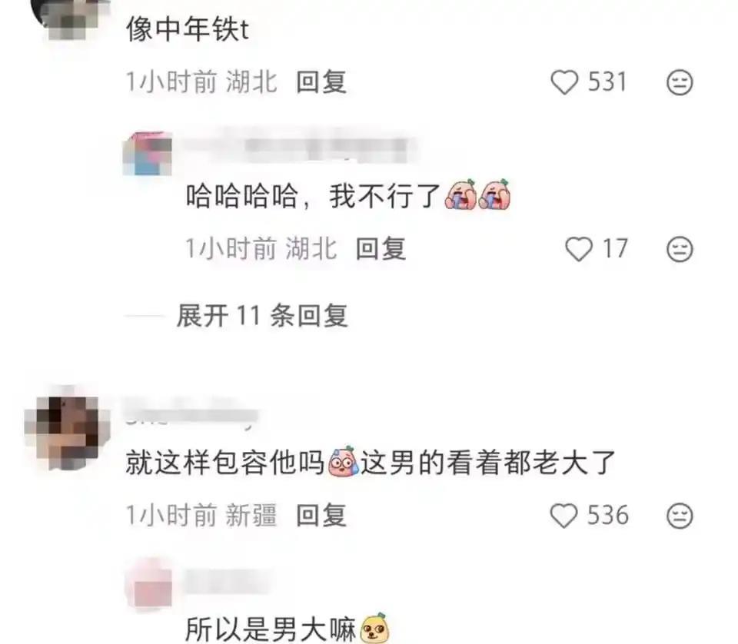Expand the 11 hidden replies
Screen dimensions: 738x644
point(262,316)
